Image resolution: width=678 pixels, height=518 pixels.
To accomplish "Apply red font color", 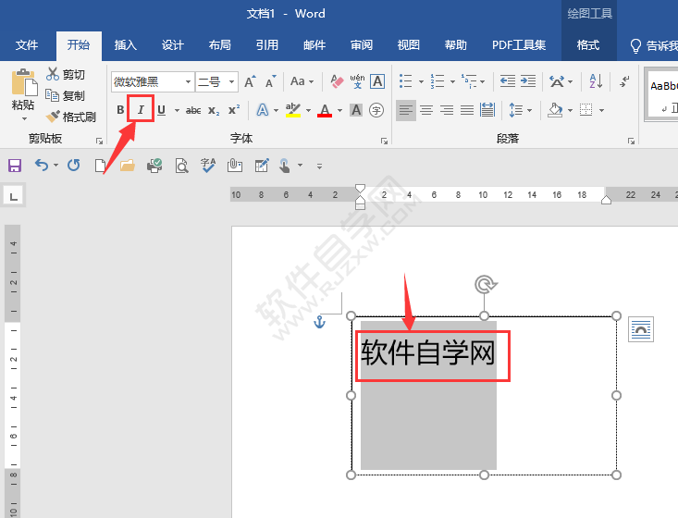I will click(x=325, y=110).
